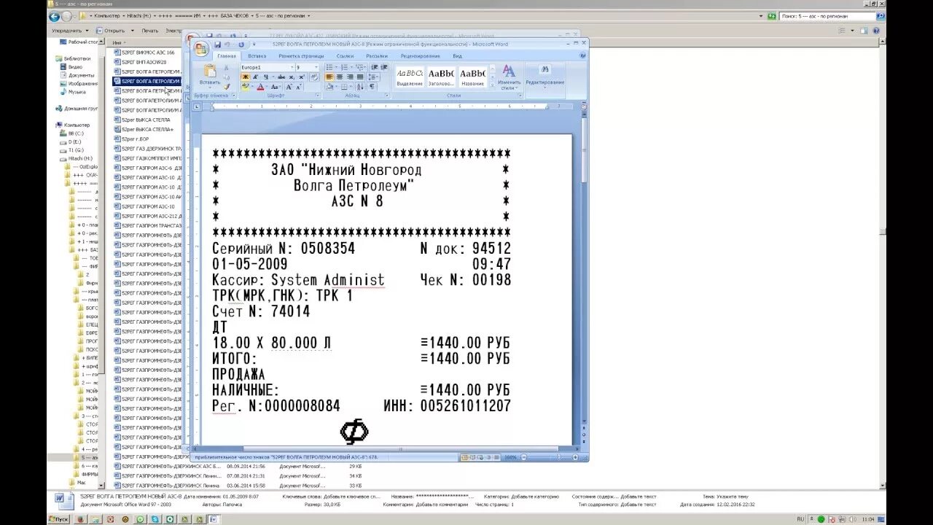Toggle underline (Ч) formatting
933x525 pixels.
click(266, 77)
